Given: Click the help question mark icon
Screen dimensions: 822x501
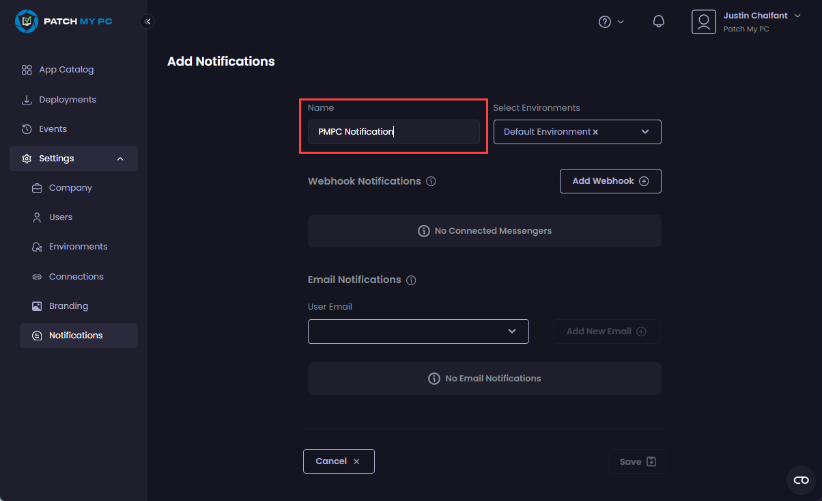Looking at the screenshot, I should tap(605, 22).
